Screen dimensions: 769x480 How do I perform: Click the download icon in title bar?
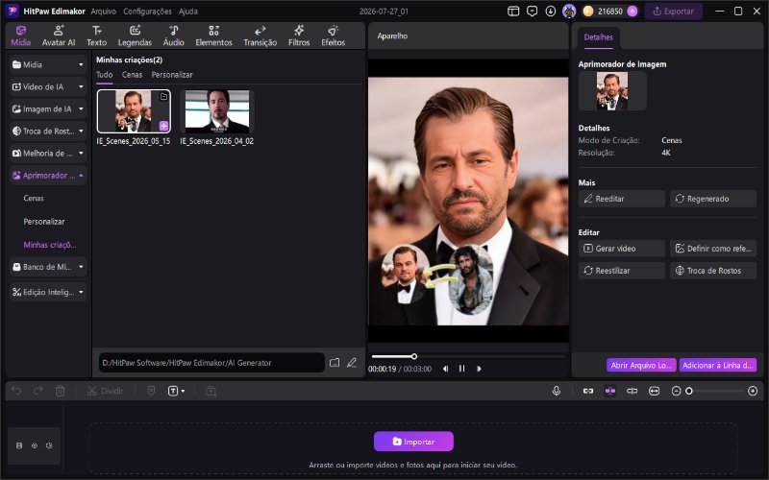550,12
